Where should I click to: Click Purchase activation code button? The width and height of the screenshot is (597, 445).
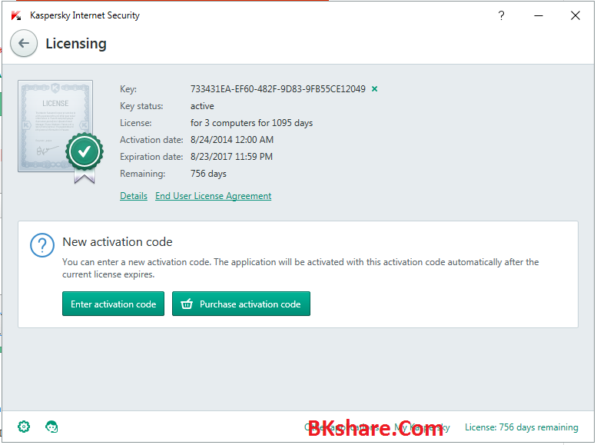[241, 304]
